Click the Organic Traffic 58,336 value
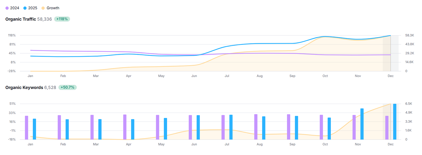Viewport: 422px width, 155px height. [44, 19]
